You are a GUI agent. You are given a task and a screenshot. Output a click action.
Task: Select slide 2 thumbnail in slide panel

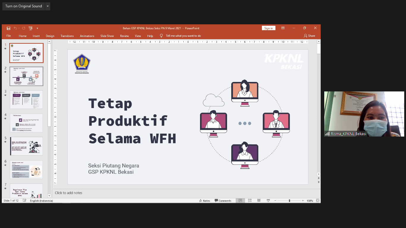[x=26, y=76]
